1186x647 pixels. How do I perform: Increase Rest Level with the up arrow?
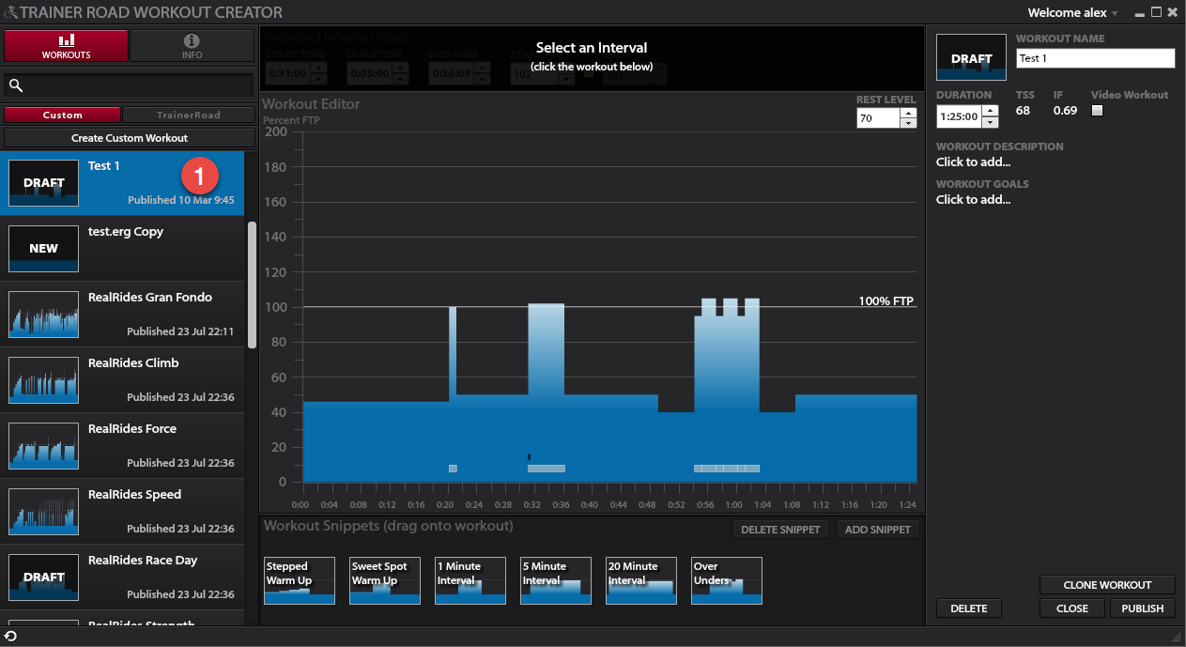(x=908, y=114)
